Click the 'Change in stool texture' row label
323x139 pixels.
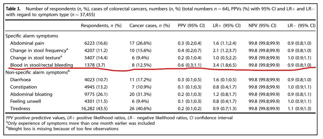[35, 58]
